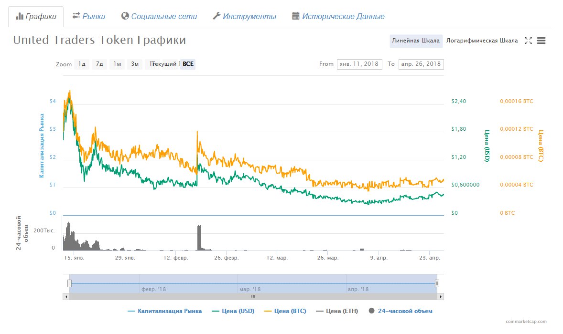Click the navigator scrollbar center grip
The height and width of the screenshot is (334, 563).
click(253, 297)
